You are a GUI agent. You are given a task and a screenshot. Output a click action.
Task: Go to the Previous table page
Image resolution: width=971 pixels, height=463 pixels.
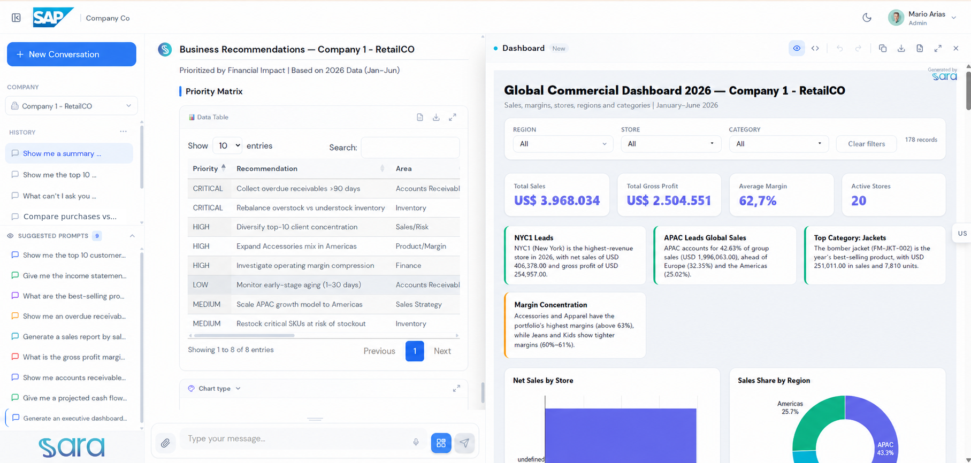click(x=379, y=351)
